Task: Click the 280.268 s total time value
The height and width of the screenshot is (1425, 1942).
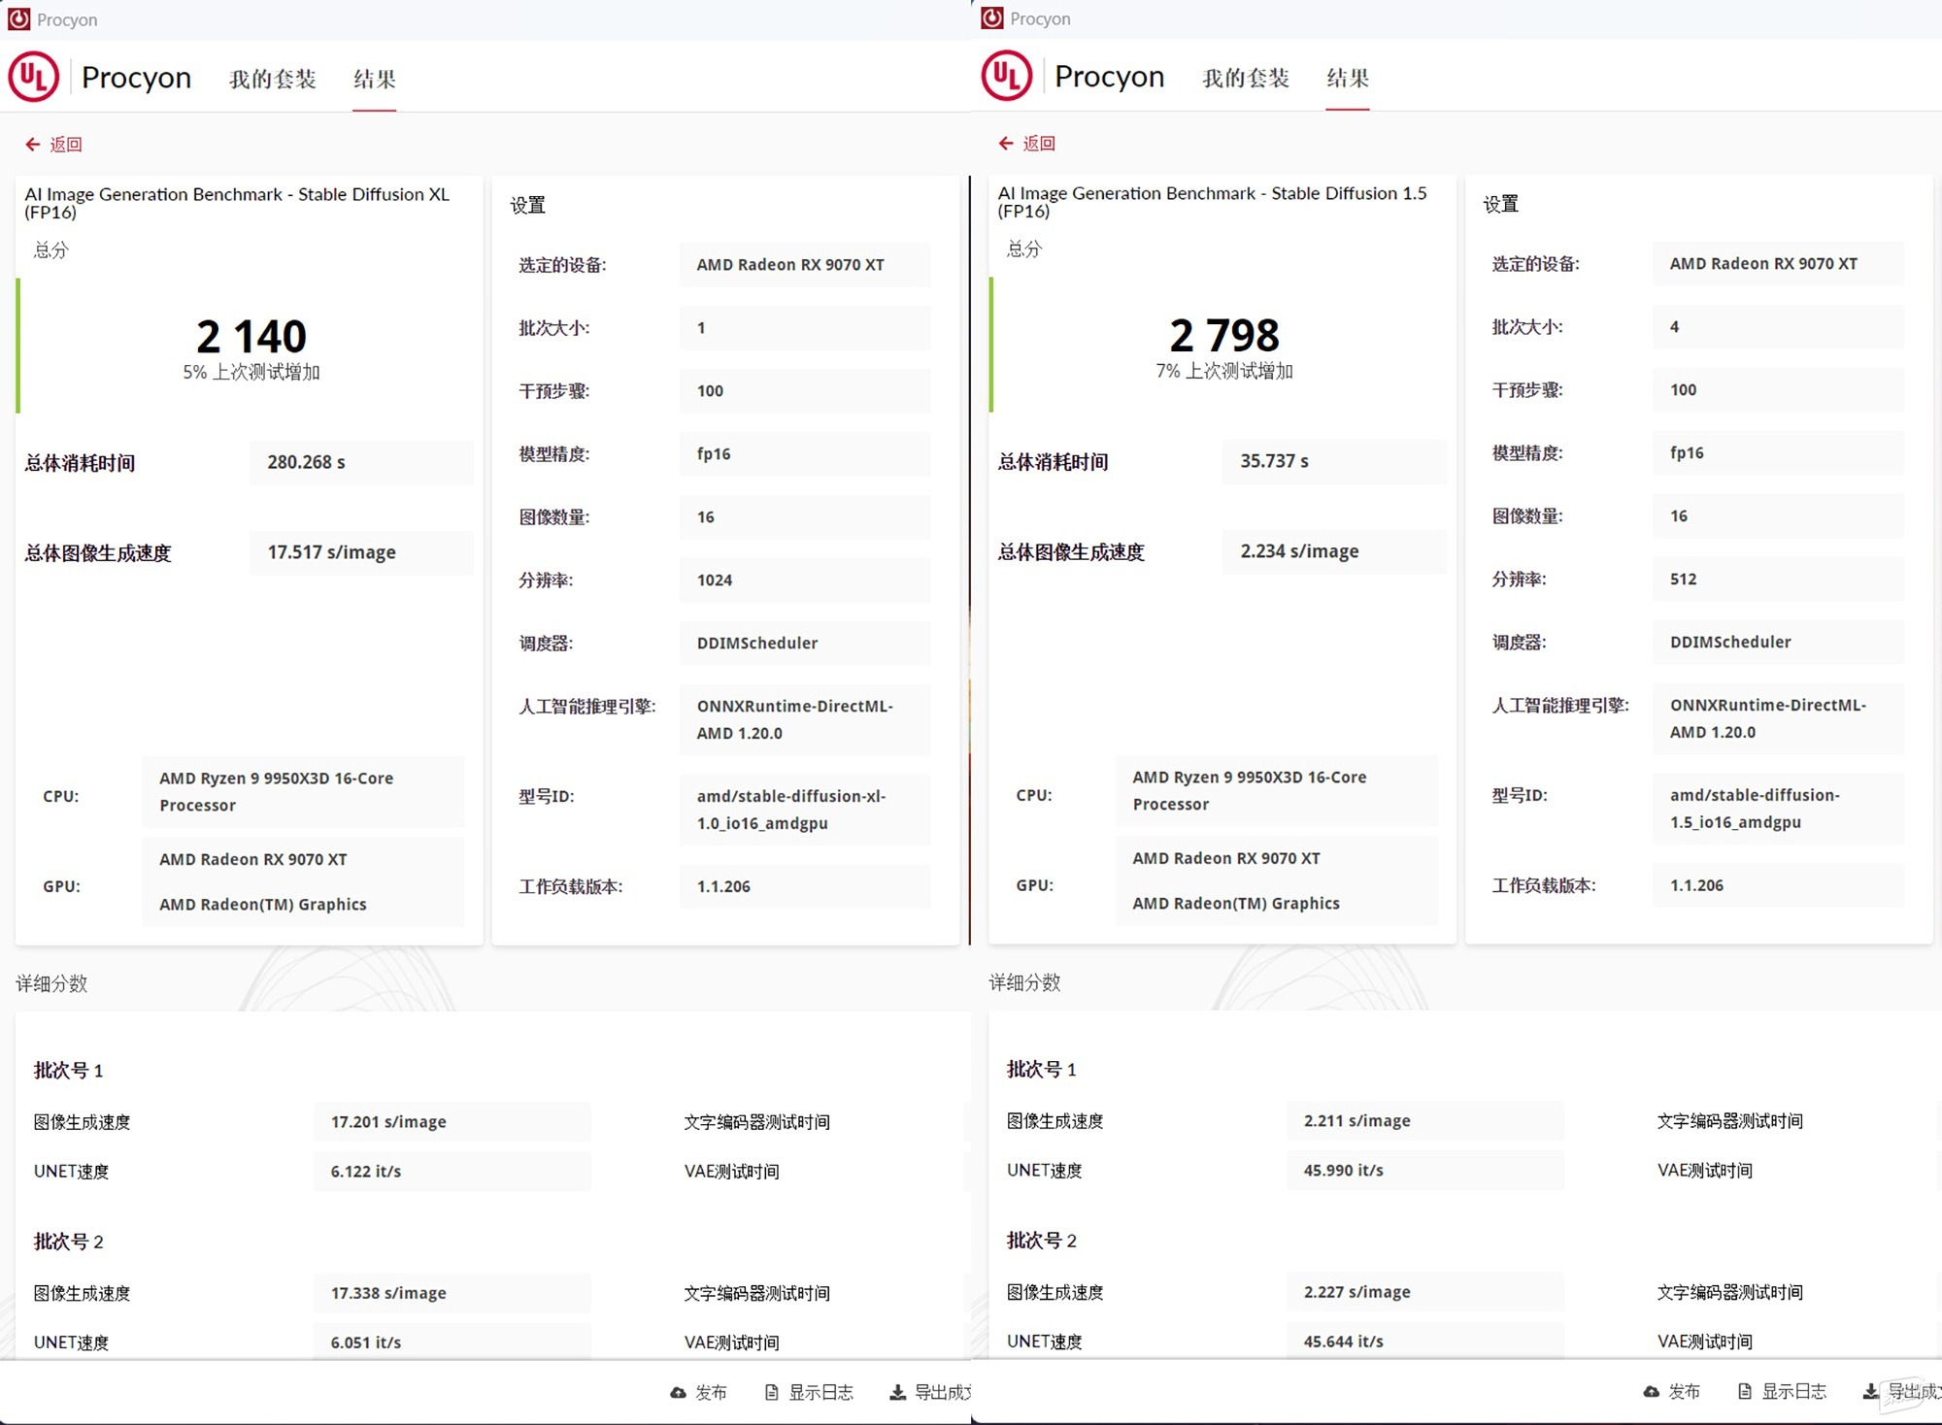Action: pyautogui.click(x=361, y=463)
